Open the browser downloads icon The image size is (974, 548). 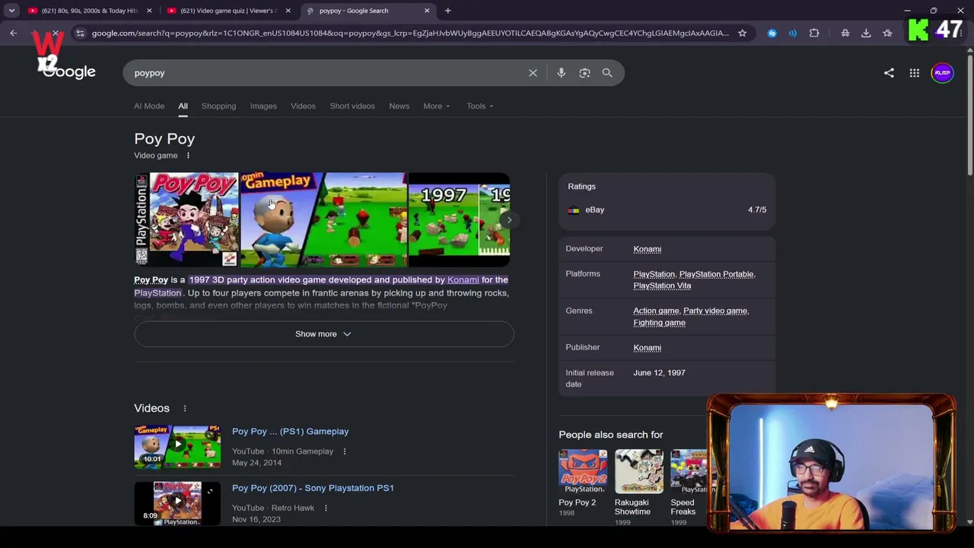coord(866,33)
